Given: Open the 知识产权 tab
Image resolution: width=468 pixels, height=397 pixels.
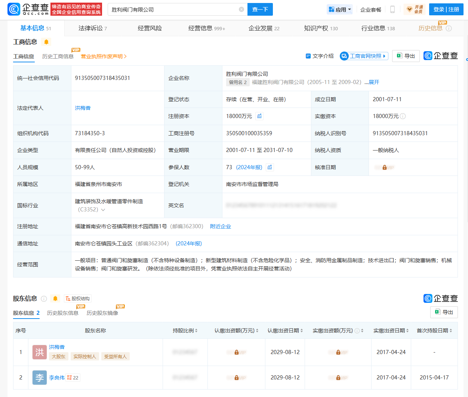Looking at the screenshot, I should click(x=320, y=28).
